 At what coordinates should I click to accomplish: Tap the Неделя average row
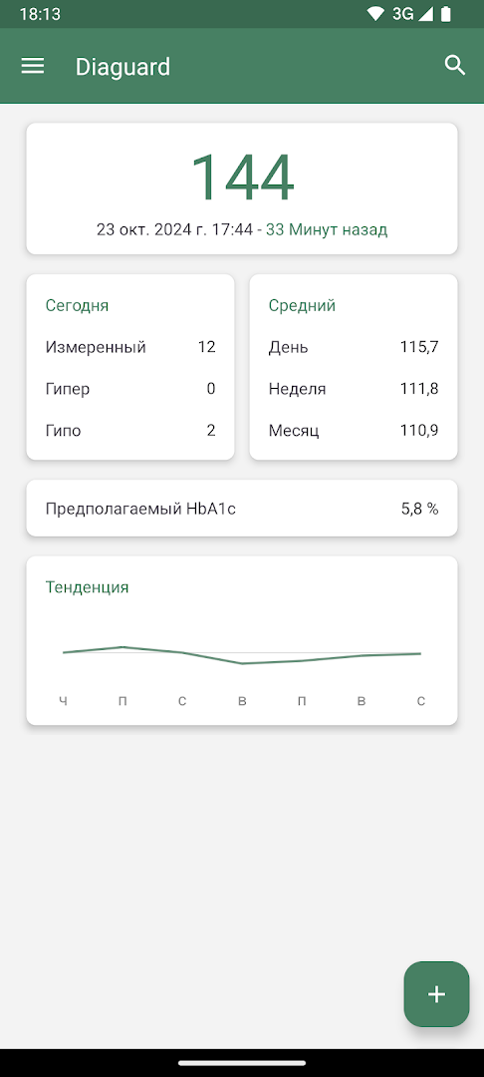(x=354, y=389)
